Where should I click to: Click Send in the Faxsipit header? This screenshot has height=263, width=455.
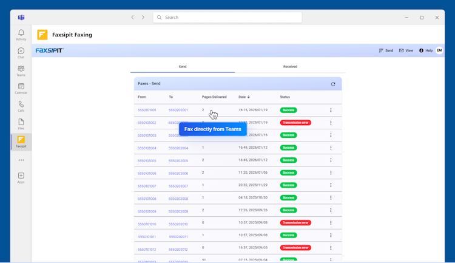click(386, 50)
